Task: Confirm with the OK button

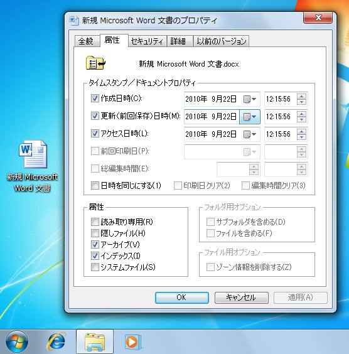Action: 182,298
